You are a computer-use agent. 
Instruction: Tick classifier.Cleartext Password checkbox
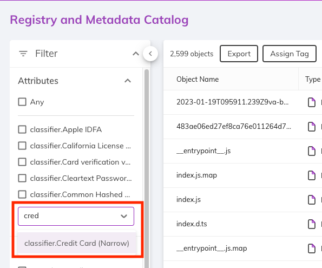[22, 178]
